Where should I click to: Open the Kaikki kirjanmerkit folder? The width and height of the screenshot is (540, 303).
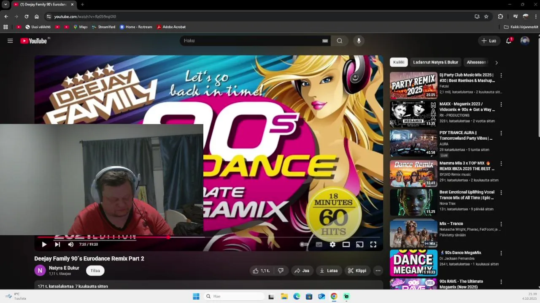click(521, 27)
